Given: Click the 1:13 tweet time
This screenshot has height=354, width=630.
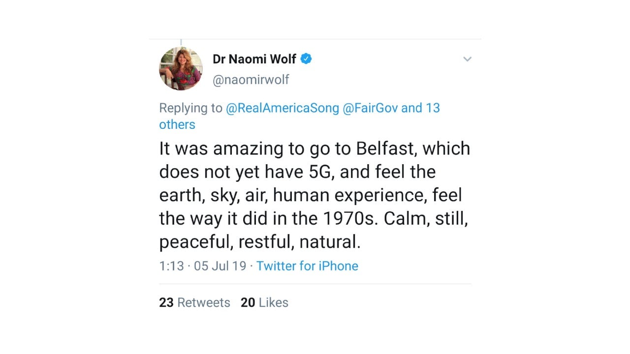Looking at the screenshot, I should point(171,266).
